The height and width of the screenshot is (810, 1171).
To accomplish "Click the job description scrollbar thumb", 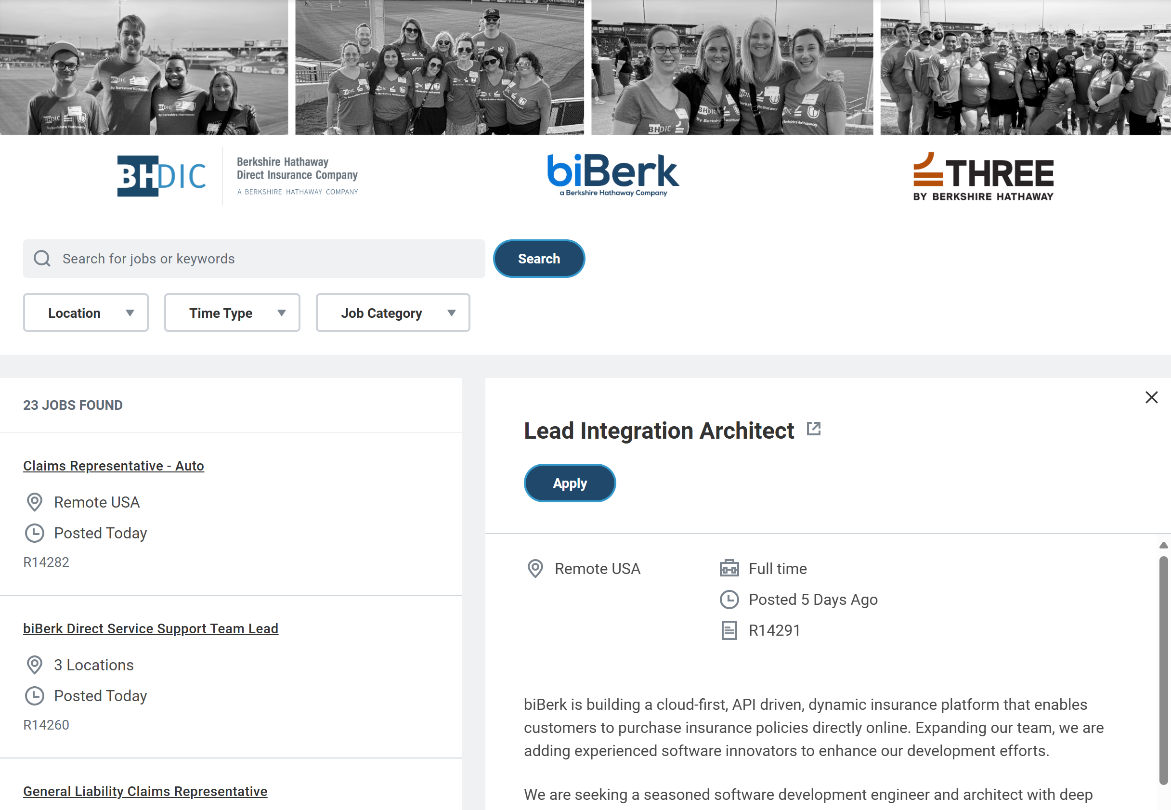I will point(1163,670).
